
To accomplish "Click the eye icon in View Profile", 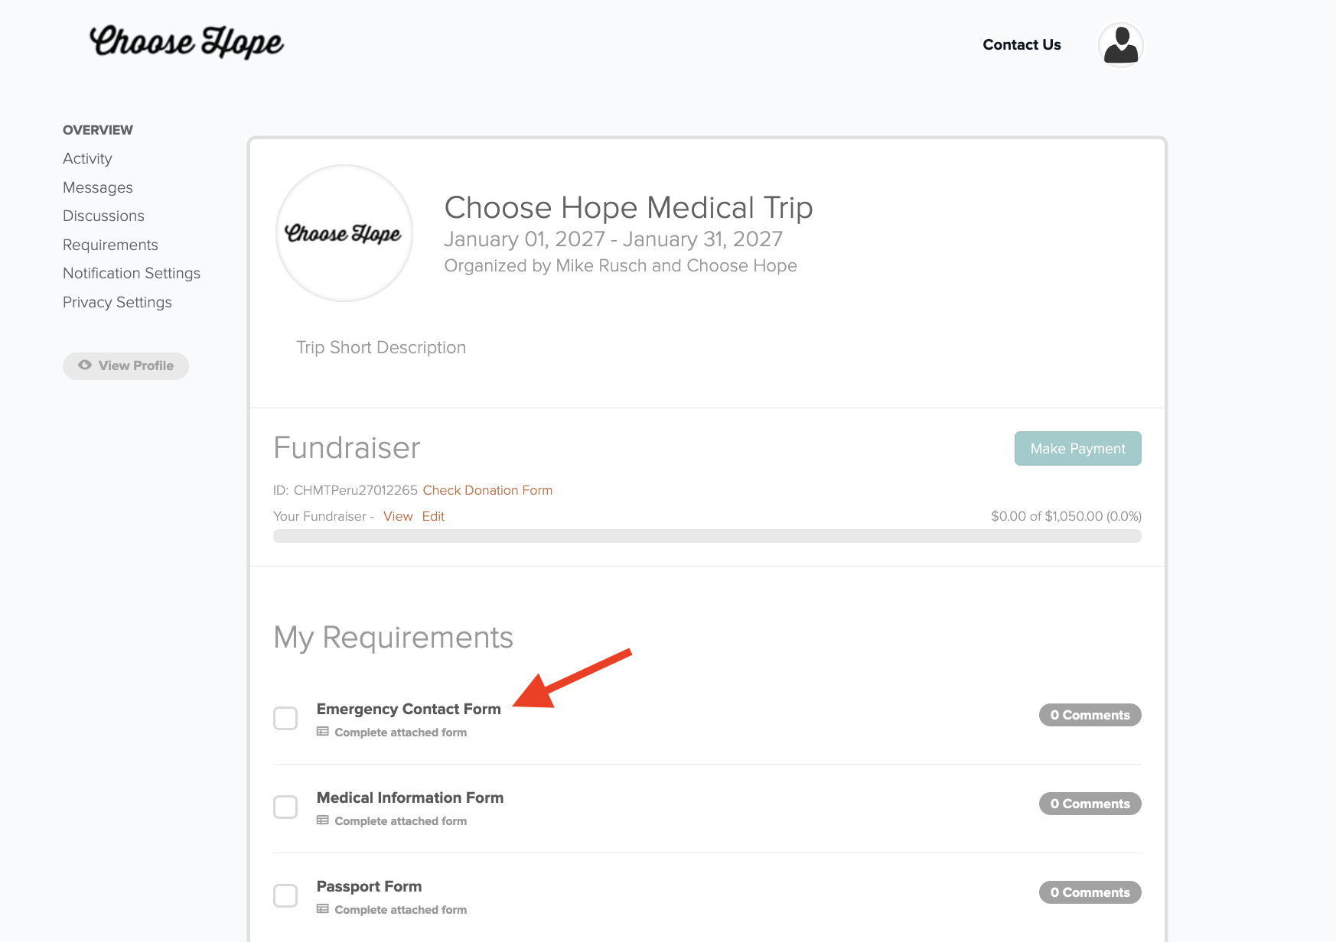I will 85,365.
